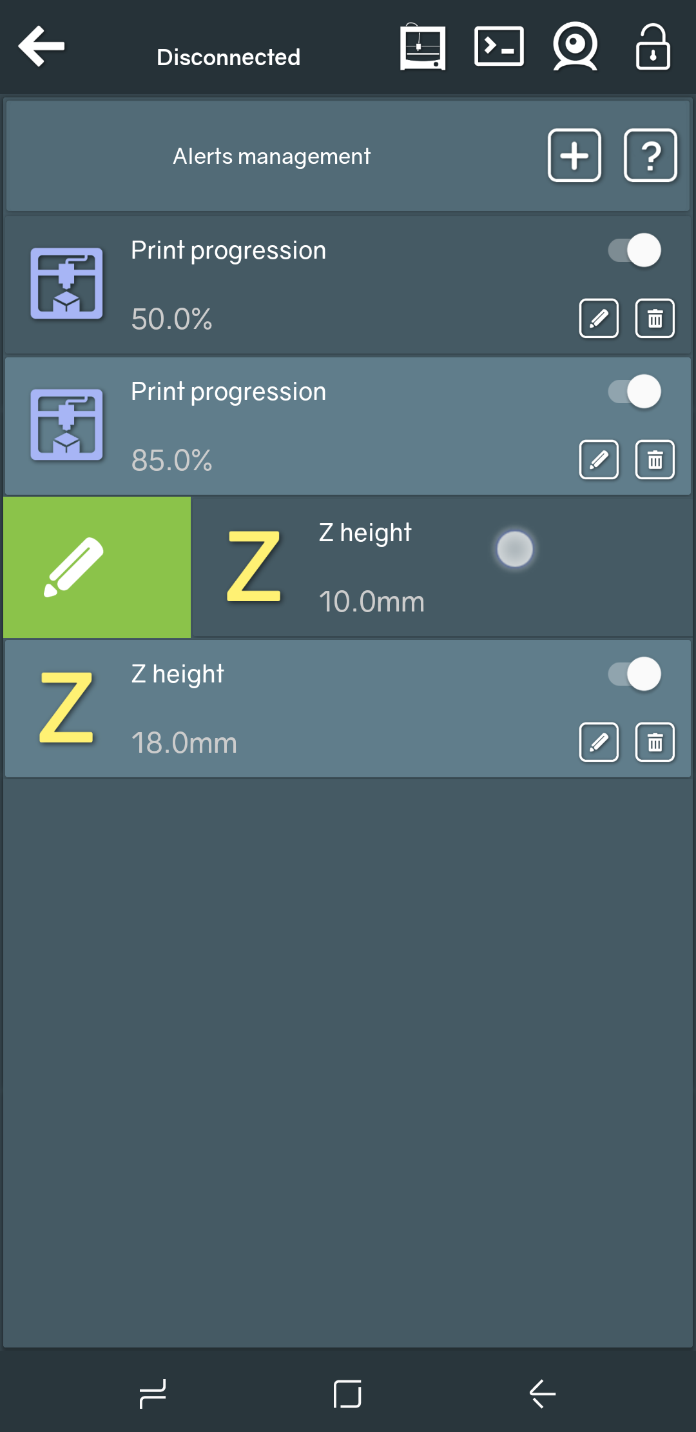
Task: Open Android recent apps navigation button
Action: [x=153, y=1393]
